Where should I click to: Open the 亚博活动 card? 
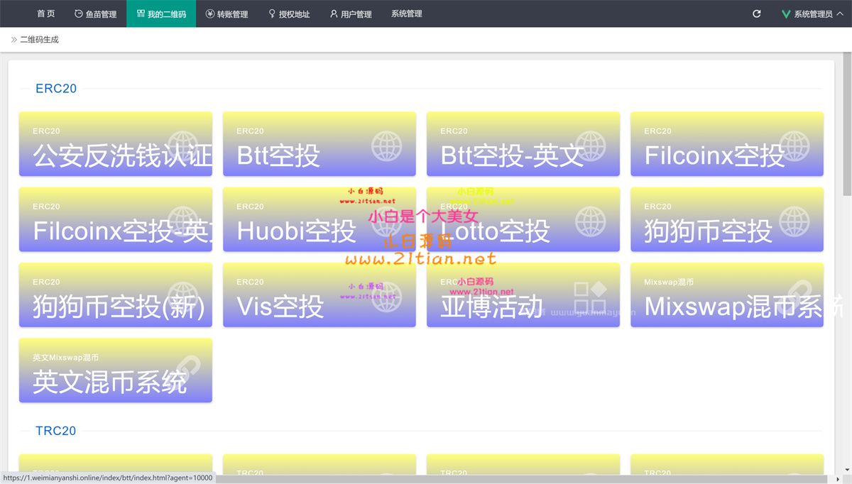point(523,295)
